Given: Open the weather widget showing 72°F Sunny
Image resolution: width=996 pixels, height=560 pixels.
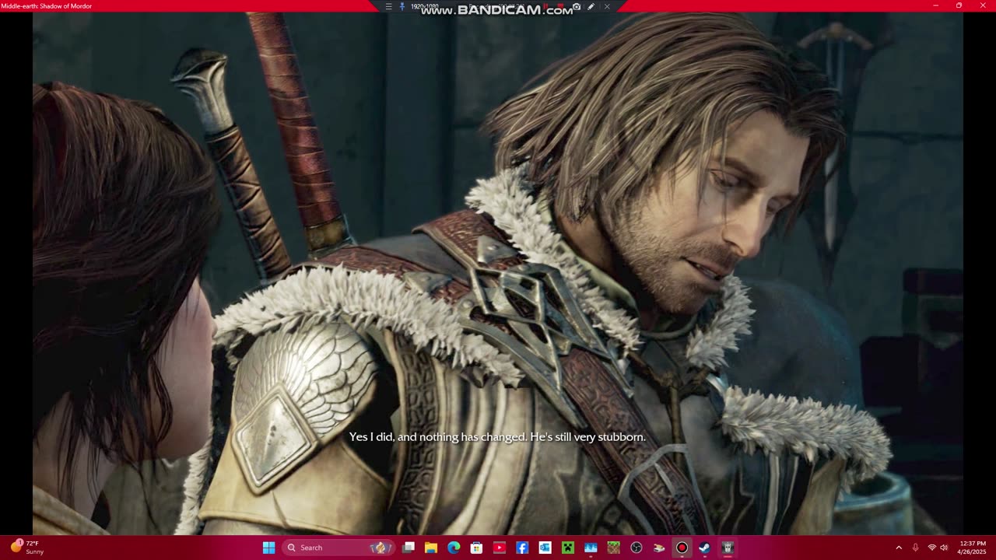Looking at the screenshot, I should click(x=27, y=548).
